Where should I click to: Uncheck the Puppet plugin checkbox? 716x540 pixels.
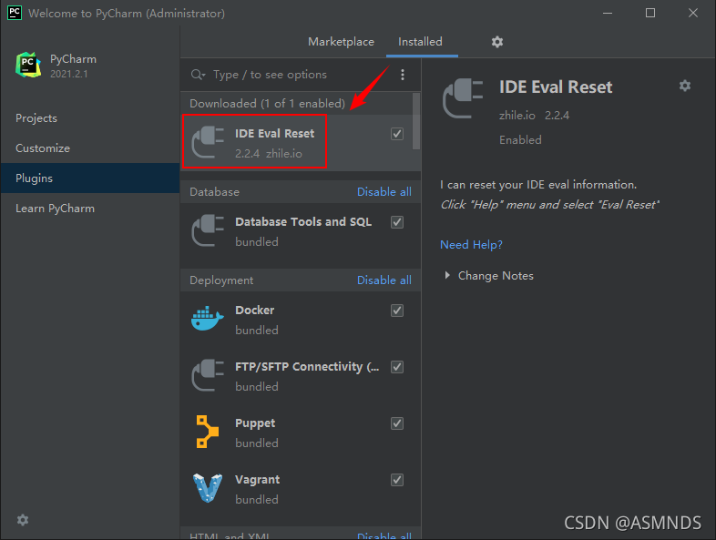397,423
